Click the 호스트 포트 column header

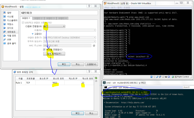pyautogui.click(x=58, y=78)
